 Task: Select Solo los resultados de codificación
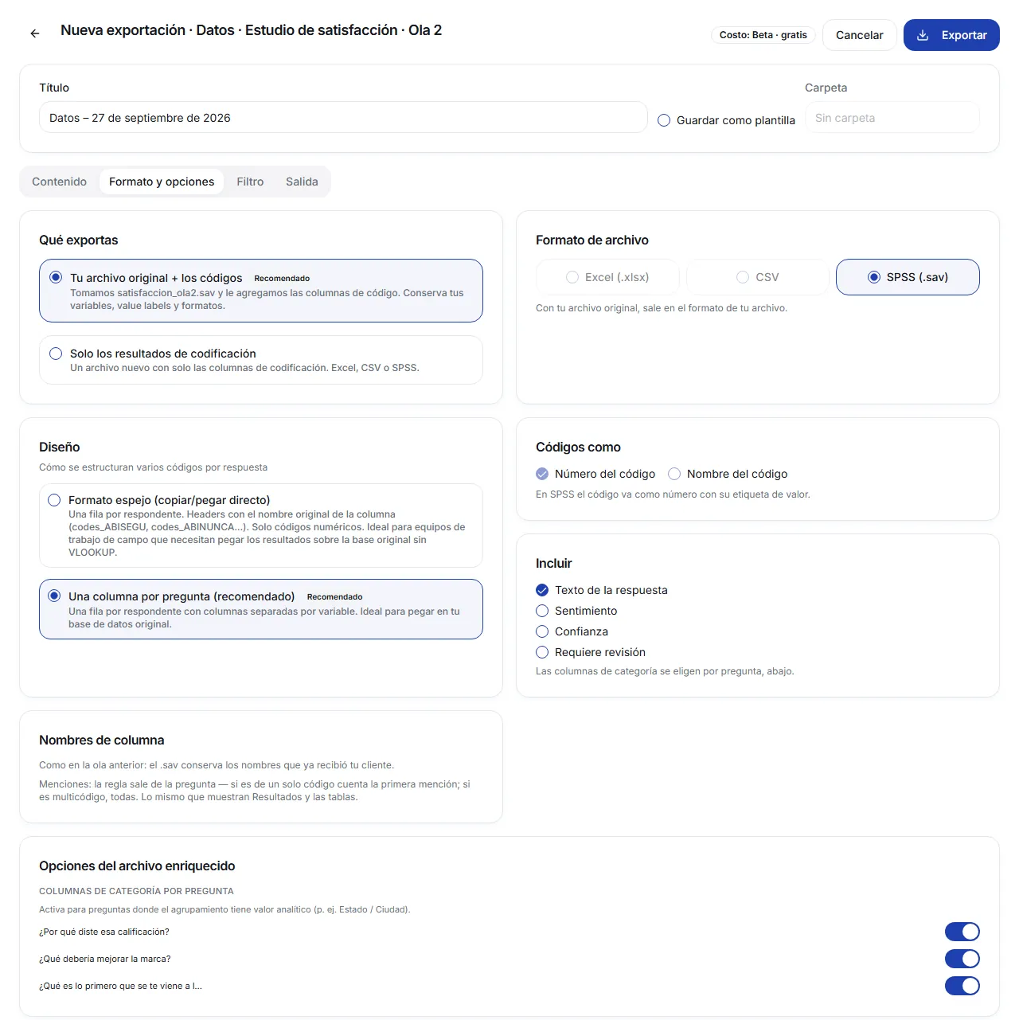click(261, 360)
